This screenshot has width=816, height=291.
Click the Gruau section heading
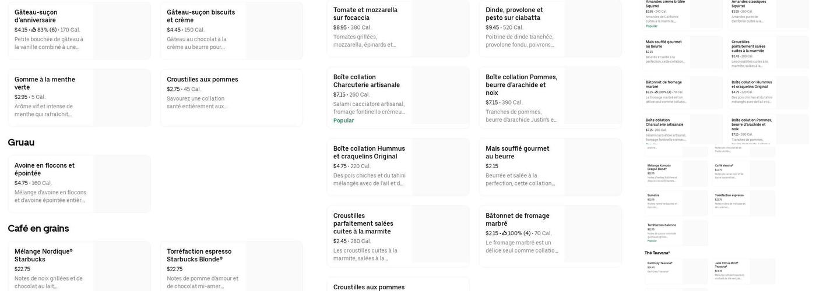tap(21, 143)
